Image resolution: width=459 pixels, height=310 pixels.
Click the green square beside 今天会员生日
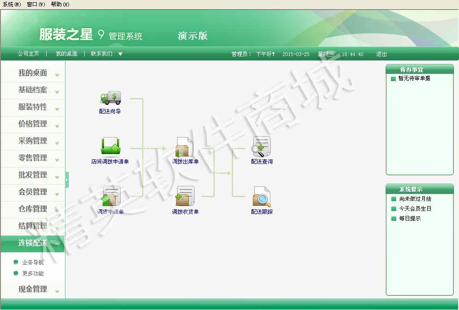pos(394,208)
